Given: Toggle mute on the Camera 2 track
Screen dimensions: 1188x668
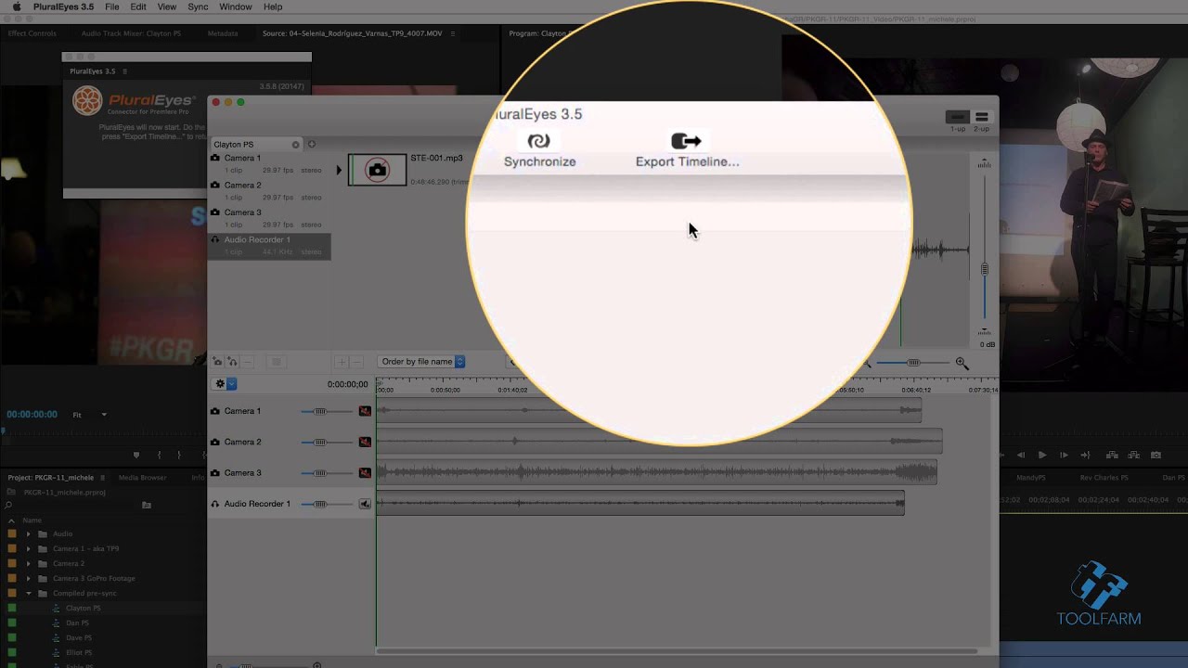Looking at the screenshot, I should click(x=365, y=442).
